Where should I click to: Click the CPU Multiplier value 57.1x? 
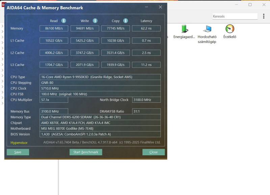pos(54,100)
